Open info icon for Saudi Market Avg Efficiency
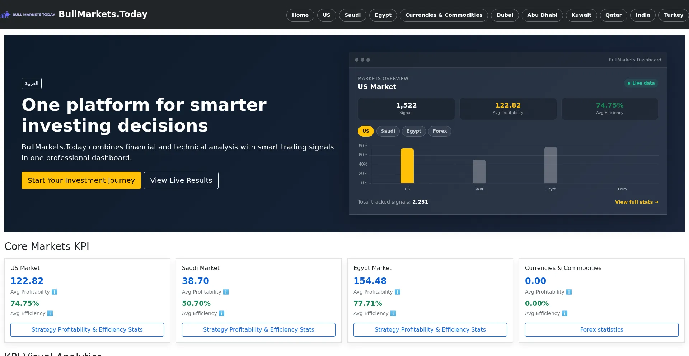Viewport: 689px width, 356px height. coord(221,313)
